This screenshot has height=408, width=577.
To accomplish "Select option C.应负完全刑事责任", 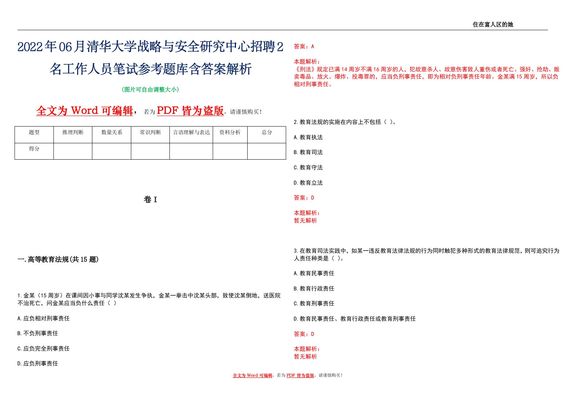I will [x=43, y=348].
